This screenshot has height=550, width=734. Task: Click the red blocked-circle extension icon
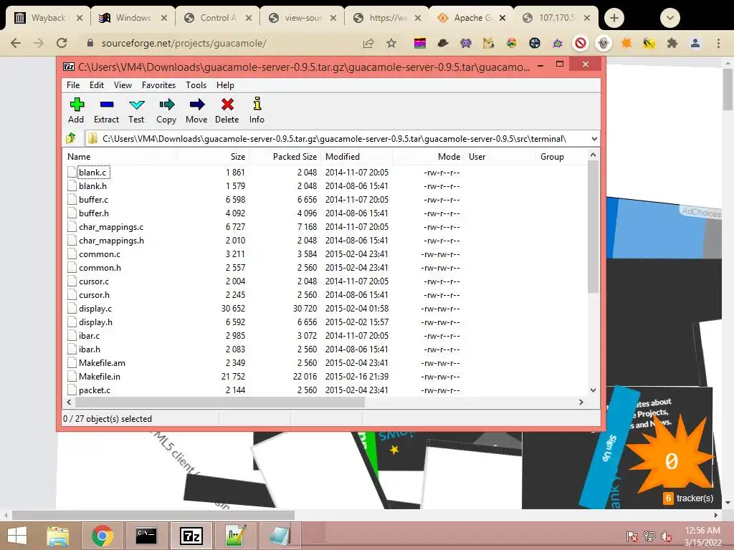point(581,44)
